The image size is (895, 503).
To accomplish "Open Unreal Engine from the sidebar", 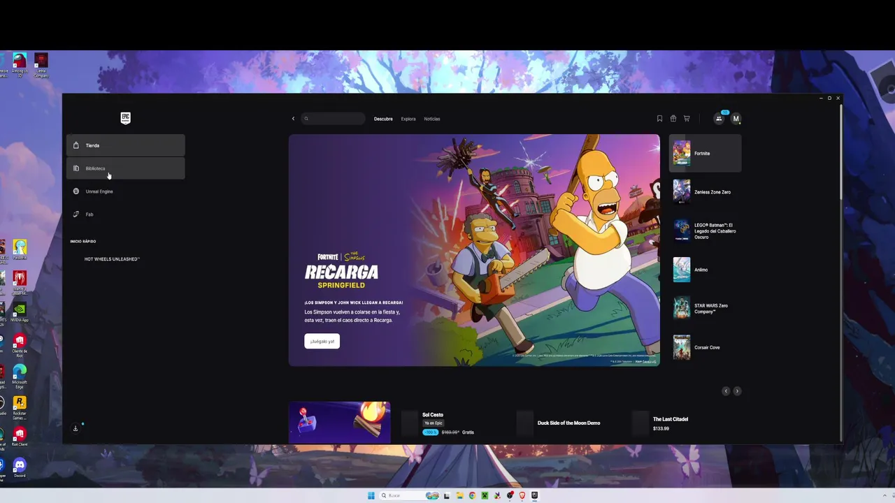I will 126,191.
